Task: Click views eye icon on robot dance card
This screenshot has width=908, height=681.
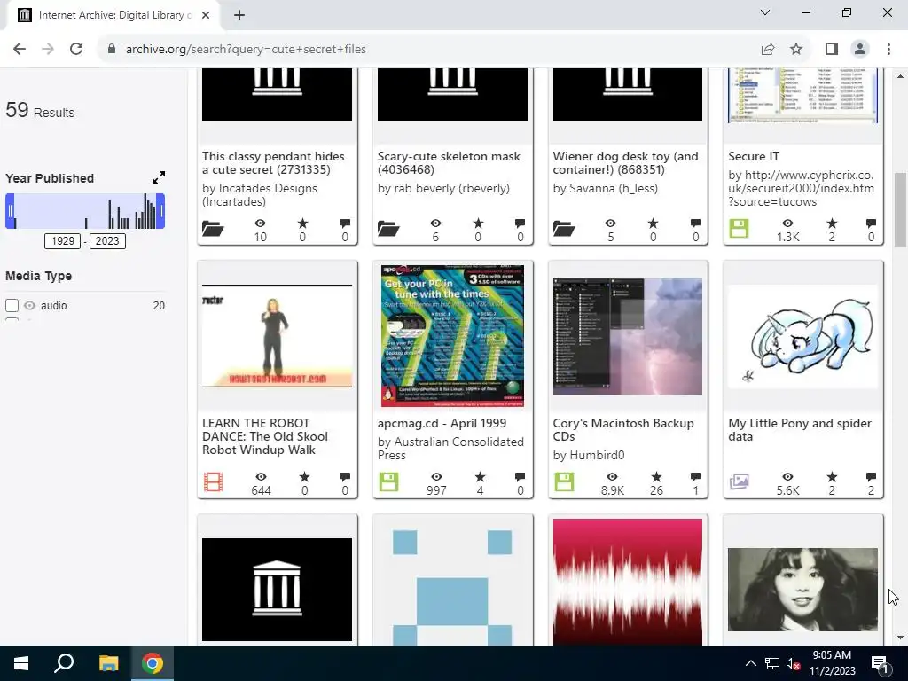Action: pos(262,476)
